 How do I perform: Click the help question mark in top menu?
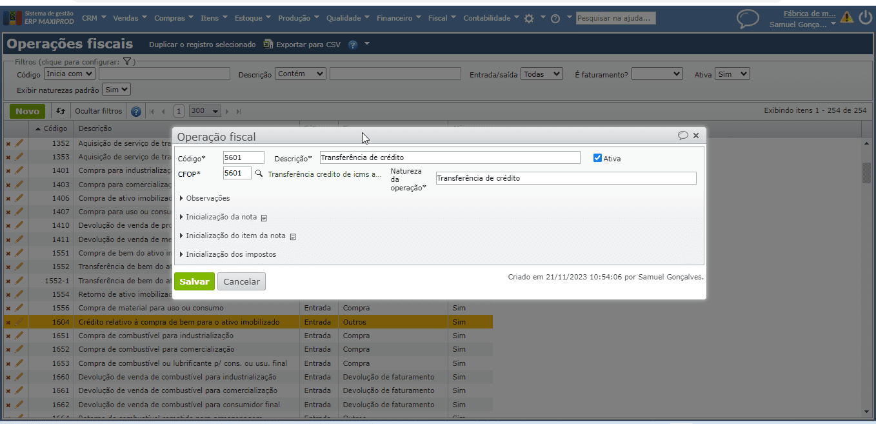tap(555, 19)
